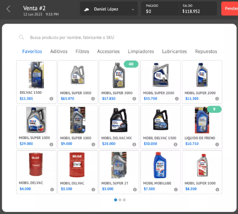
Task: Switch to the Lubricantes tab
Action: click(174, 52)
